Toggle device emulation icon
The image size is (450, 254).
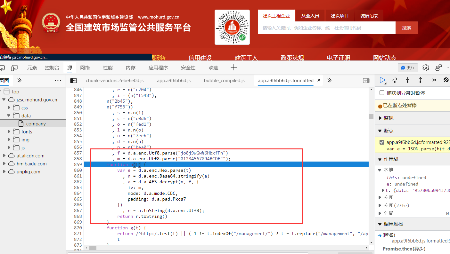(x=14, y=68)
